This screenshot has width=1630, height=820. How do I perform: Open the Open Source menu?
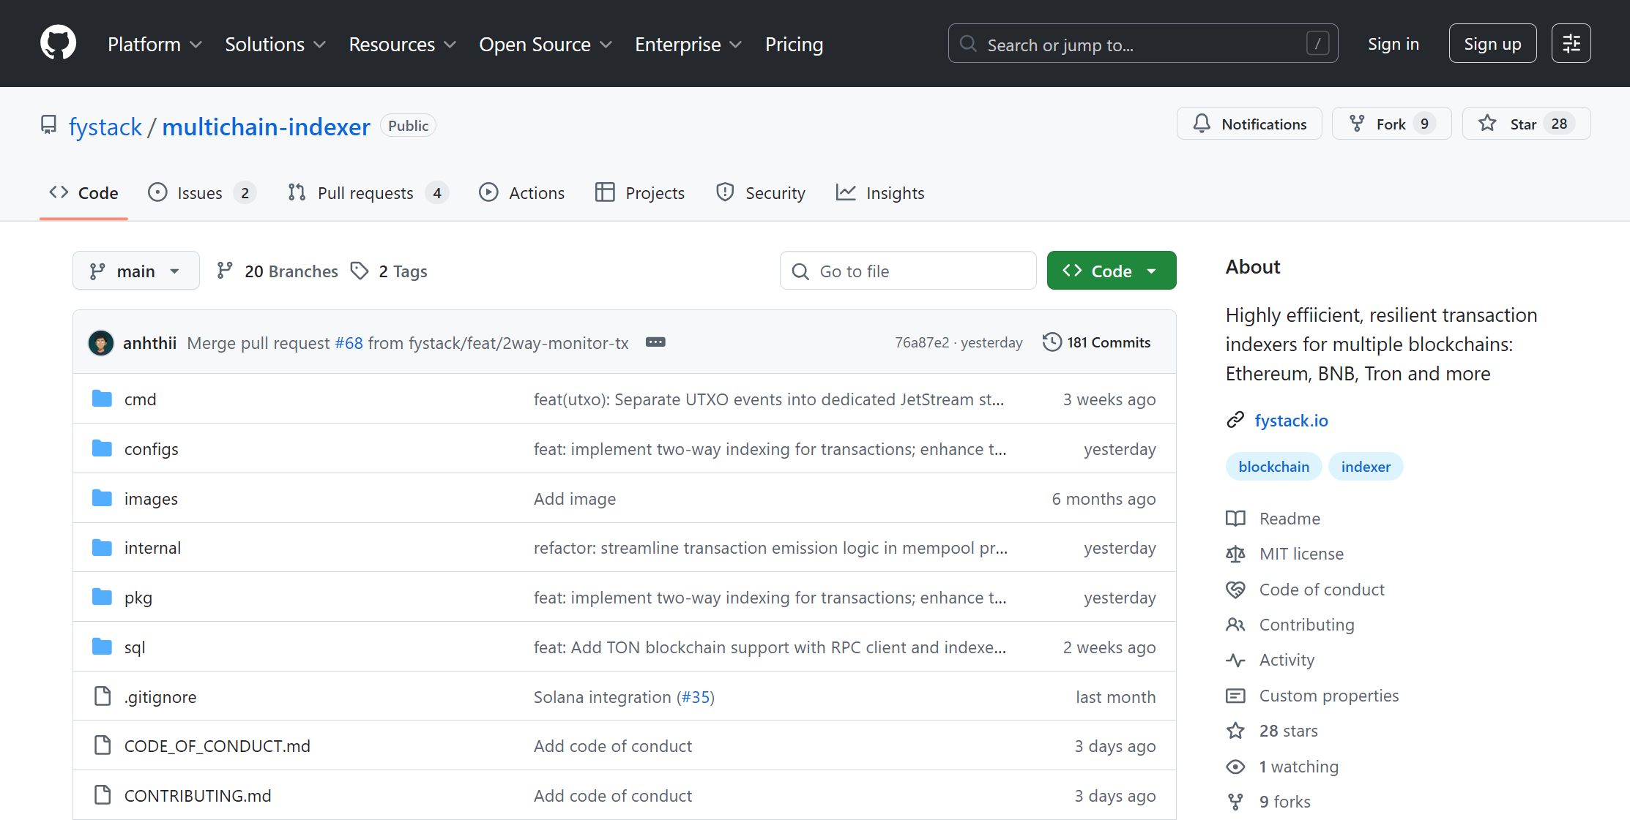tap(545, 45)
